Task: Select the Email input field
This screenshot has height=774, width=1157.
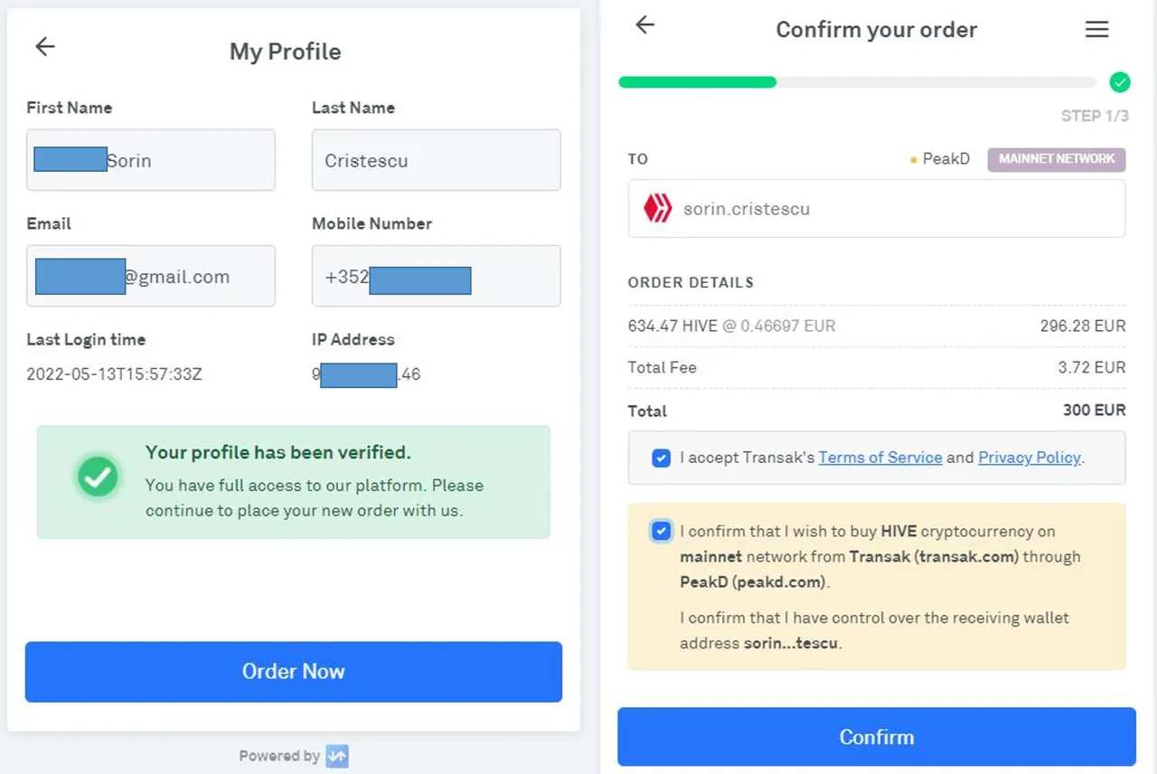Action: [151, 276]
